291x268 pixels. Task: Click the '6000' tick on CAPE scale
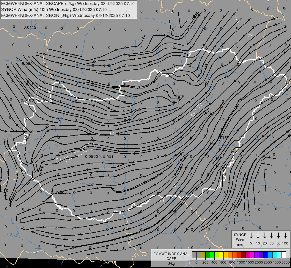(x=286, y=262)
